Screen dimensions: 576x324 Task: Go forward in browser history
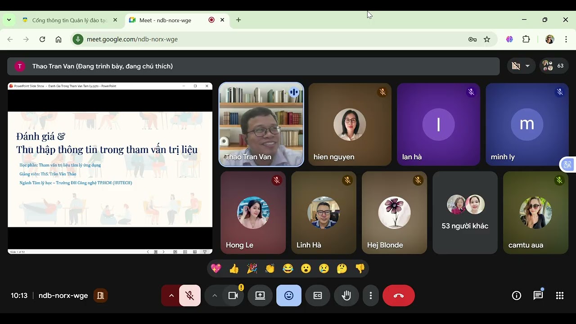pyautogui.click(x=26, y=40)
